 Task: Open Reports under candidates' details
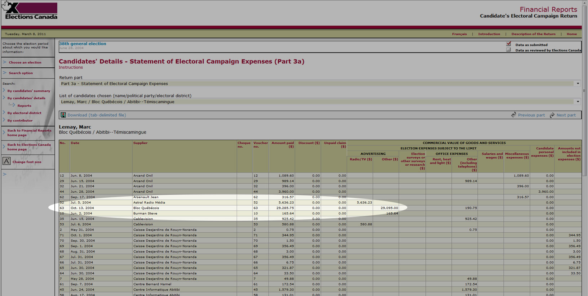tap(24, 106)
